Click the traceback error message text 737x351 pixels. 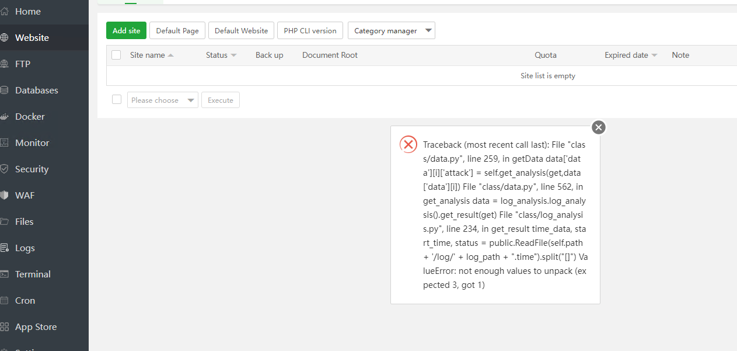pyautogui.click(x=505, y=215)
